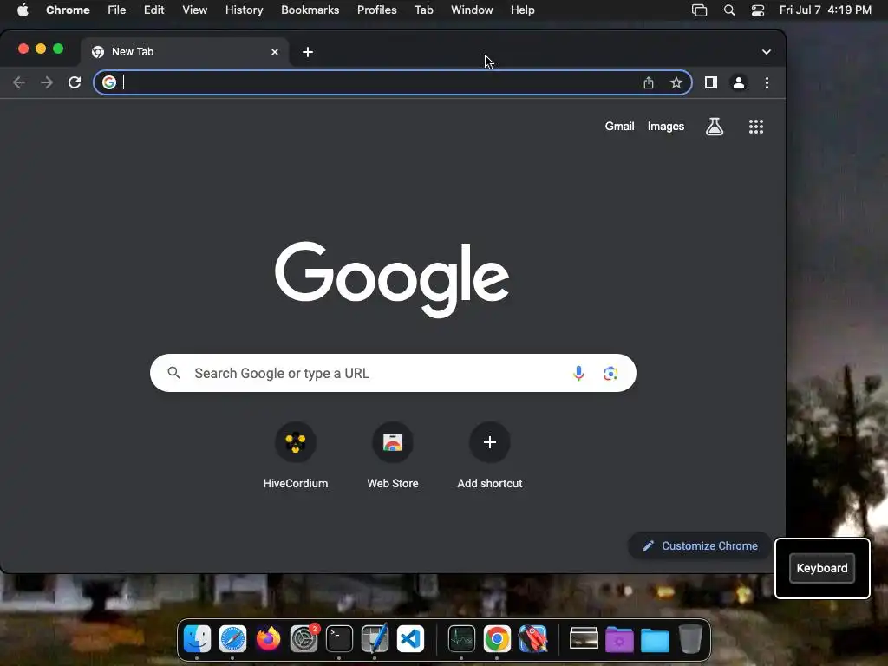Screen dimensions: 888x666
Task: Click Customize Chrome button
Action: 700,546
